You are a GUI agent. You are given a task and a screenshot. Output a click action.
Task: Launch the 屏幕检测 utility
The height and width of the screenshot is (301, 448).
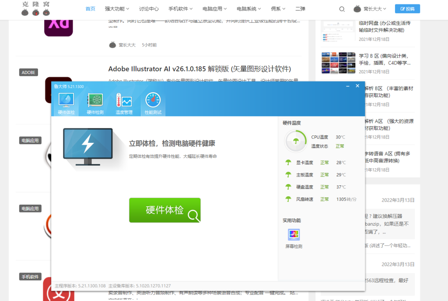[x=294, y=239]
